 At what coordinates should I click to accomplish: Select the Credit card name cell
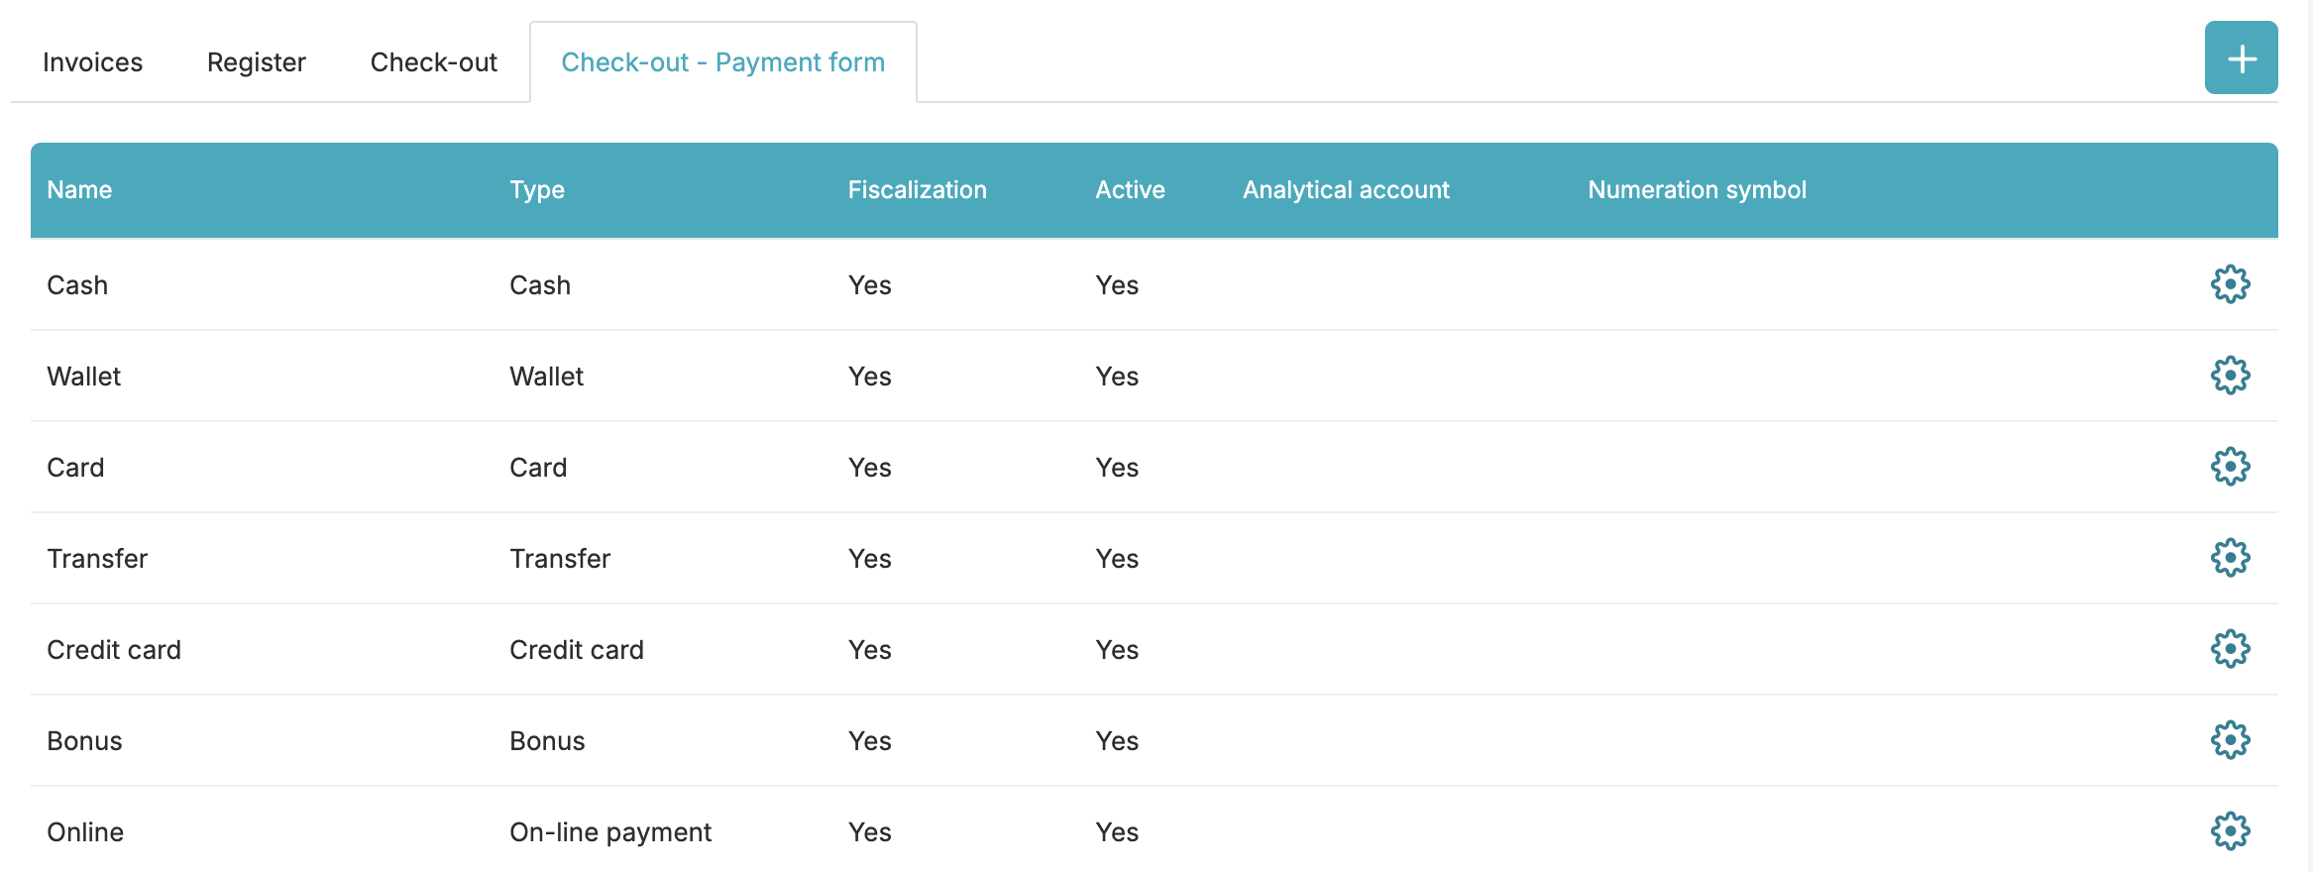click(114, 650)
